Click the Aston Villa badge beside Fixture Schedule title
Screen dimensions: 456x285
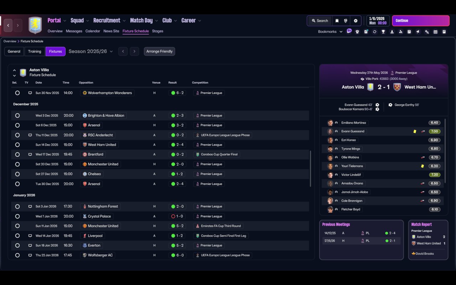point(23,73)
